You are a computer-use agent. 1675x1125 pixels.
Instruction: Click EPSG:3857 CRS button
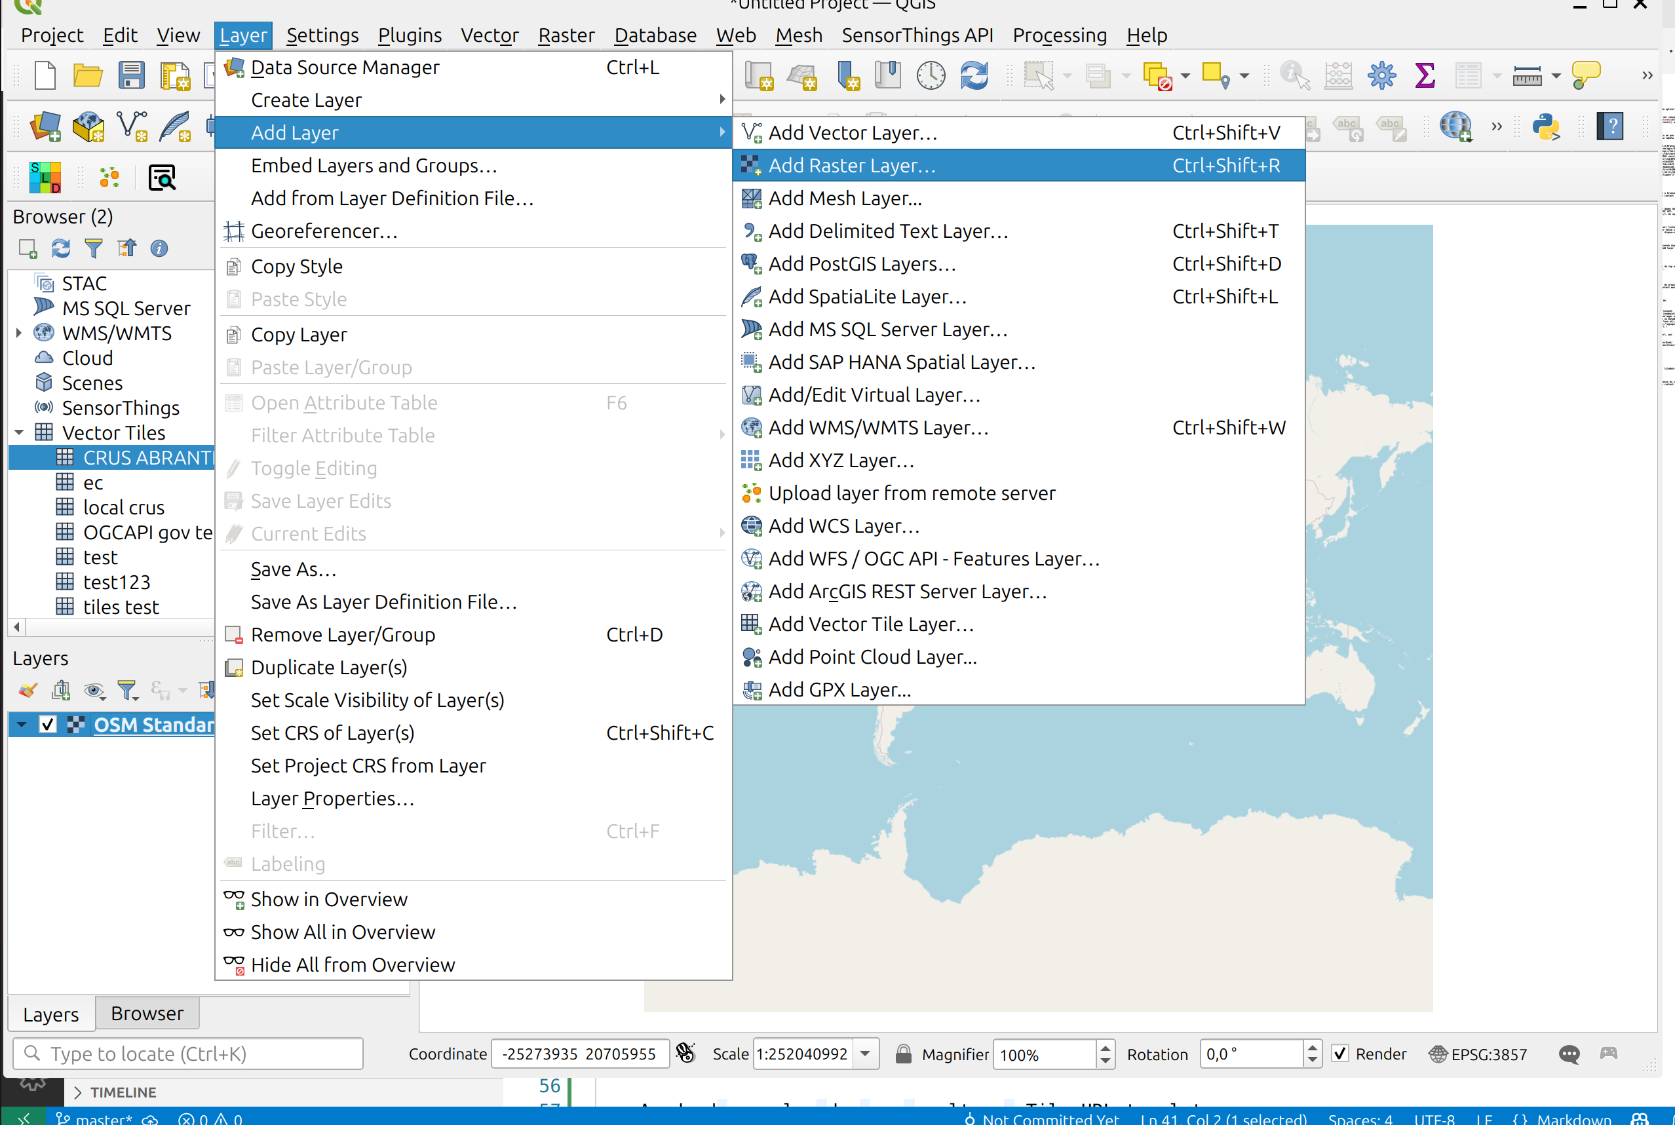1477,1054
